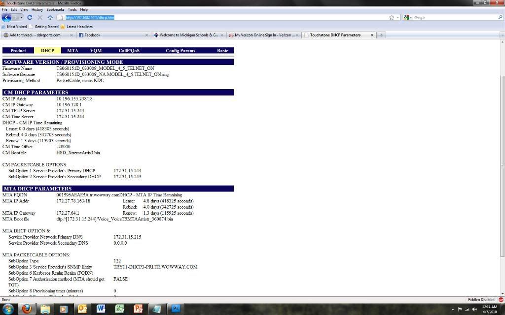Open the Google search engine dropdown
This screenshot has width=505, height=315.
tap(407, 17)
